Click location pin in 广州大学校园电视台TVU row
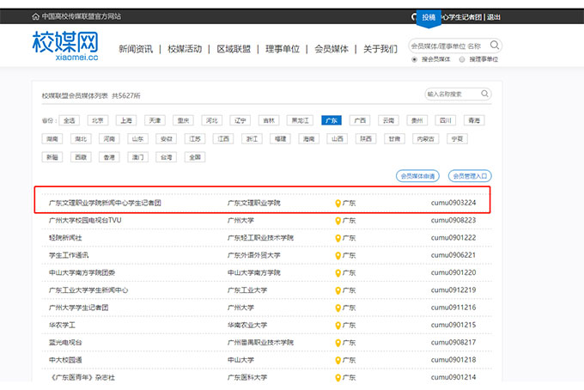The width and height of the screenshot is (584, 390). (x=338, y=221)
